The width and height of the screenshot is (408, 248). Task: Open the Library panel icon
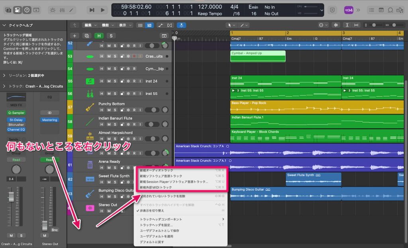click(x=8, y=10)
